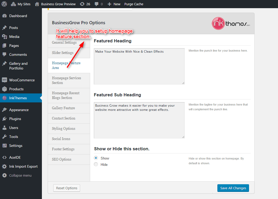The image size is (278, 199).
Task: Open Styling Options tab
Action: (69, 128)
